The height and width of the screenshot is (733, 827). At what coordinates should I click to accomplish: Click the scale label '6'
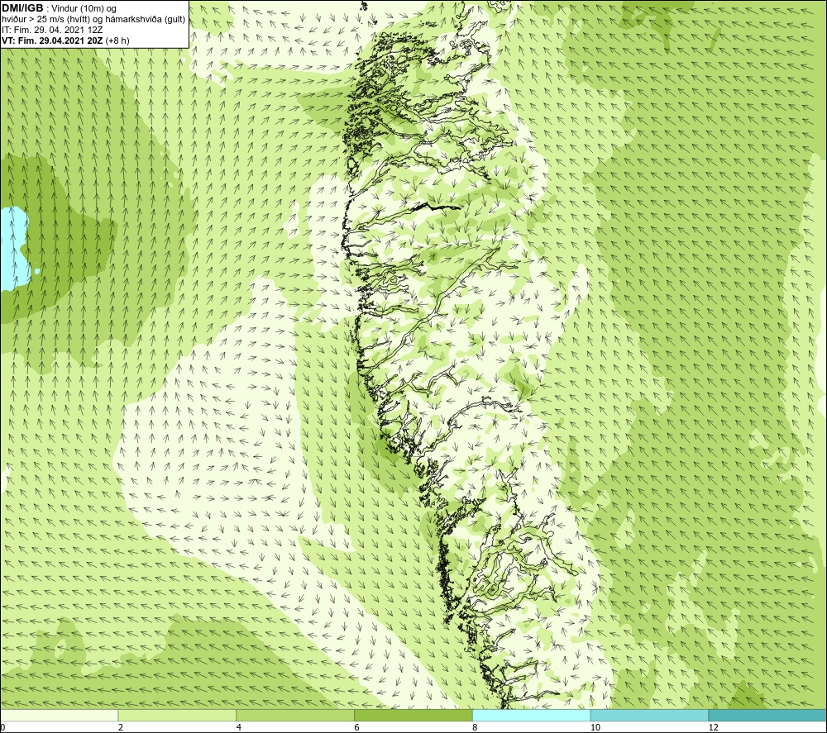click(x=357, y=727)
